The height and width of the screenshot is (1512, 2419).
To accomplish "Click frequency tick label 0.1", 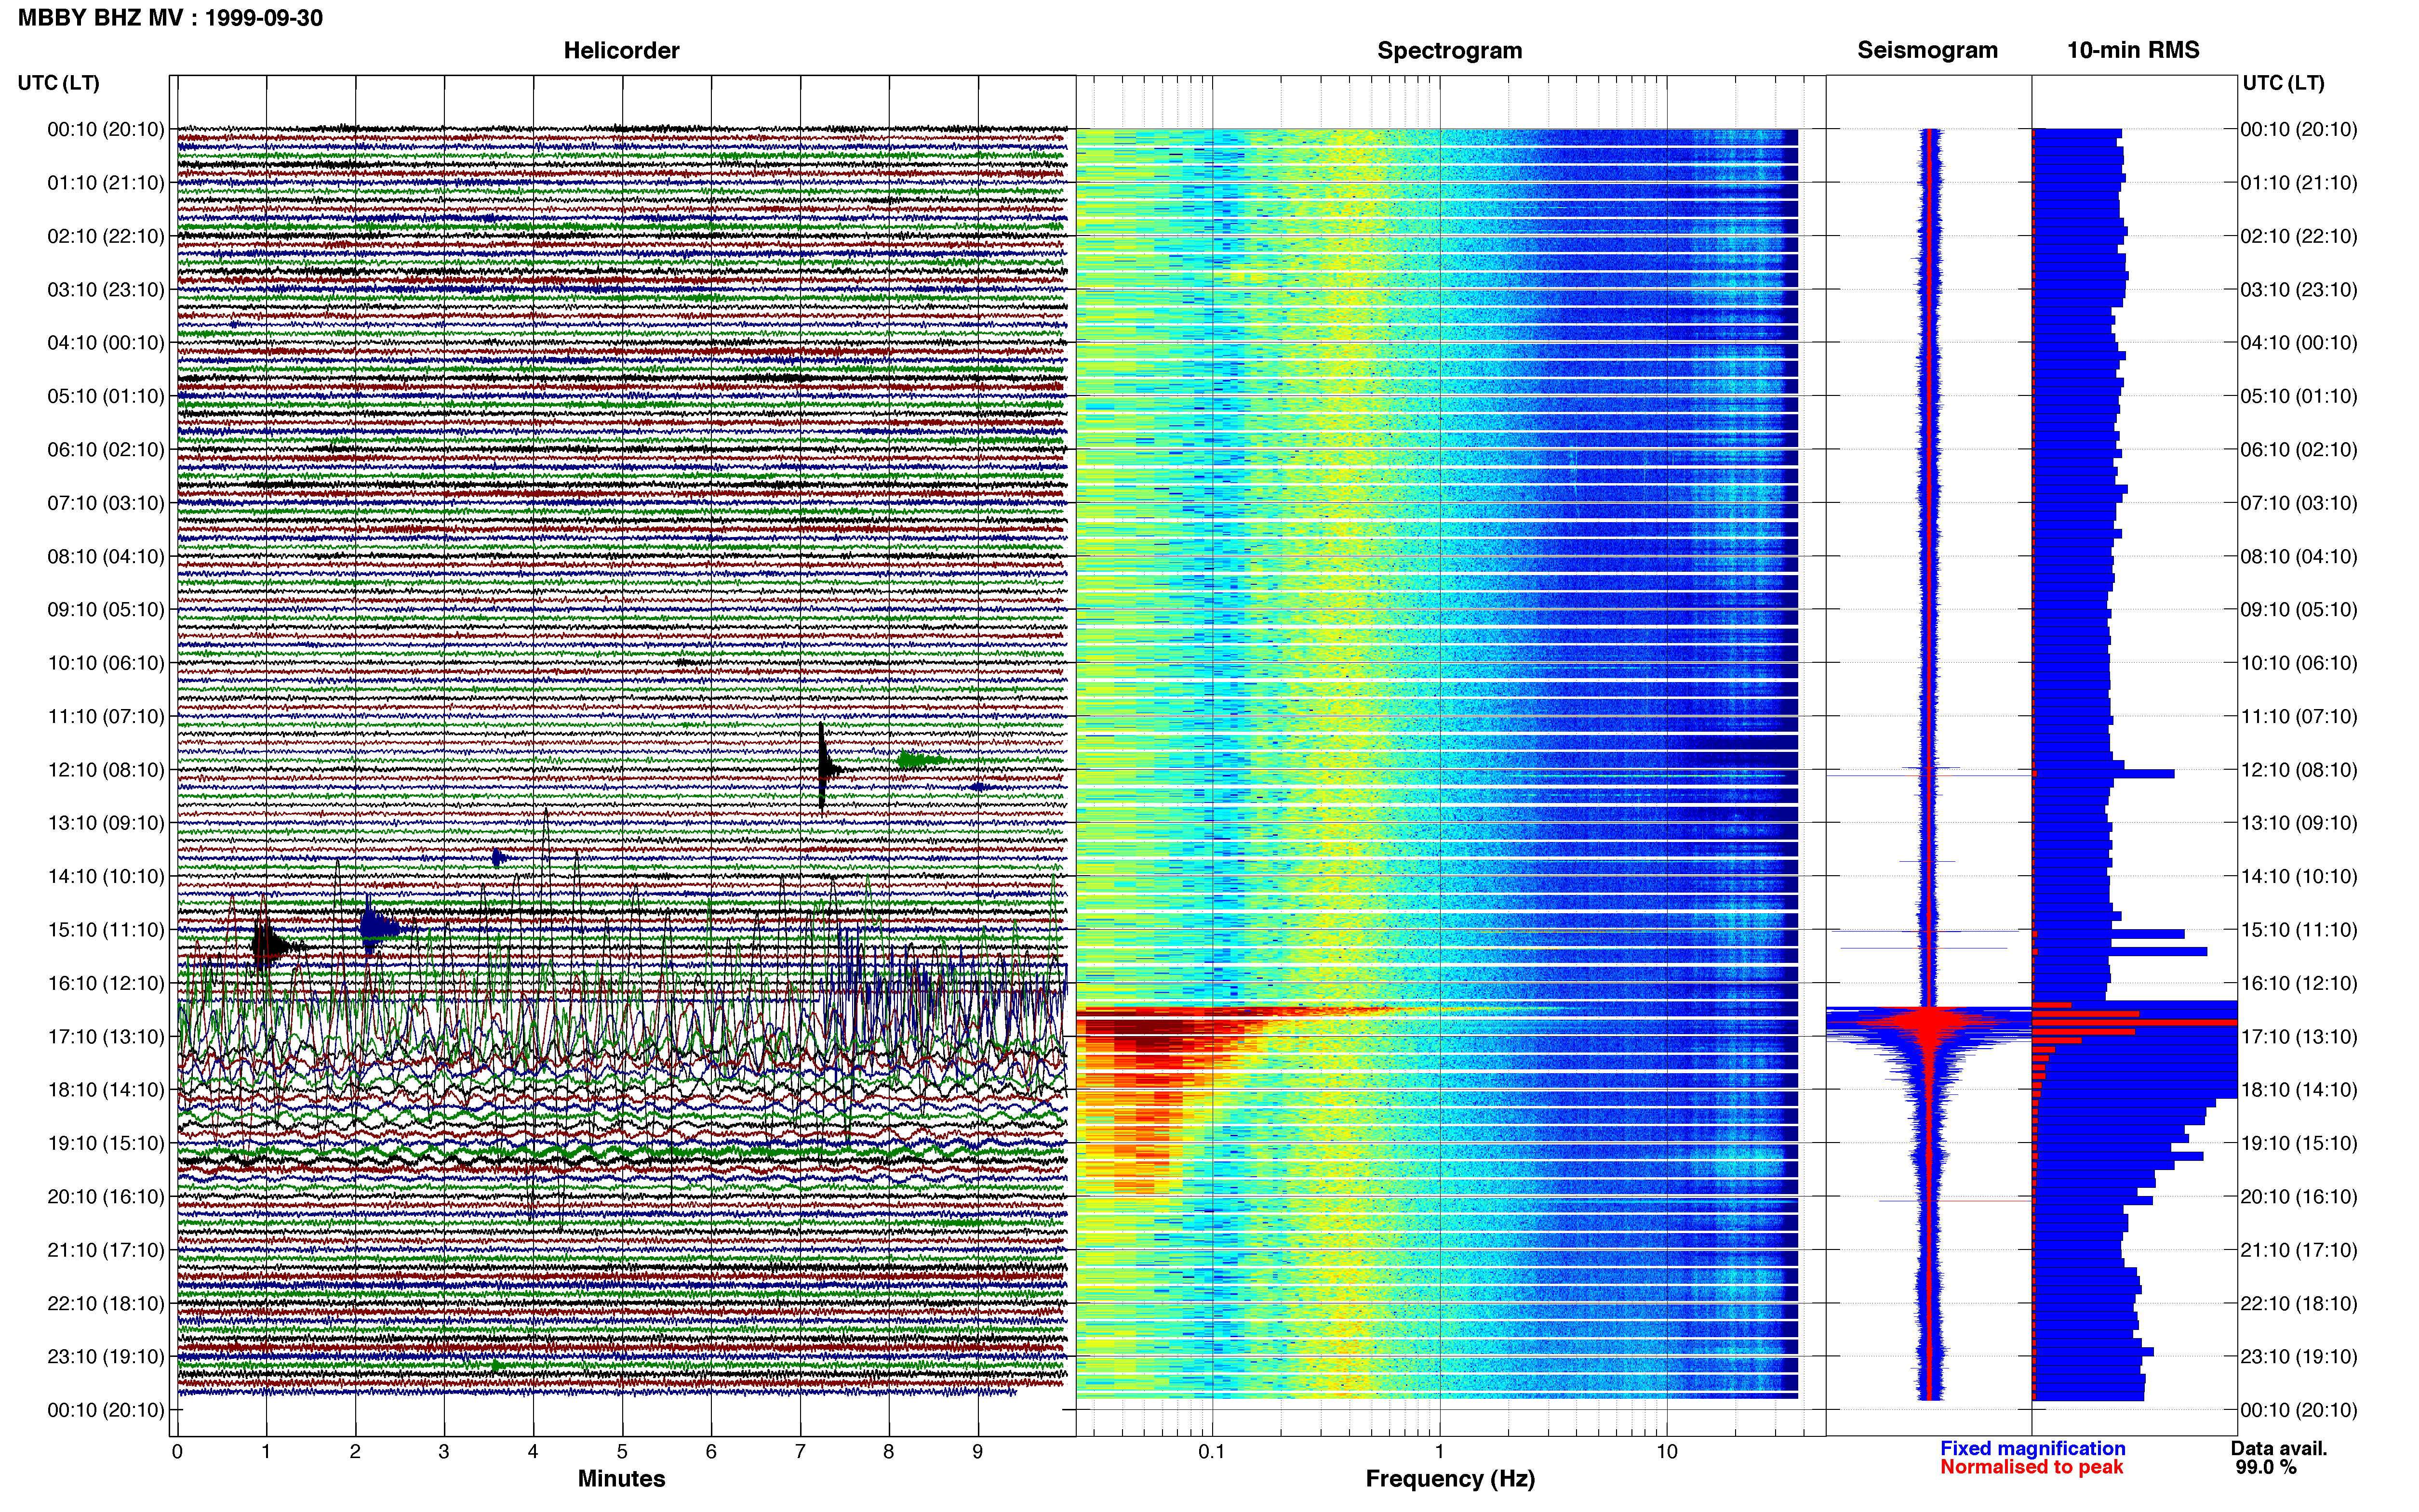I will (x=1212, y=1451).
